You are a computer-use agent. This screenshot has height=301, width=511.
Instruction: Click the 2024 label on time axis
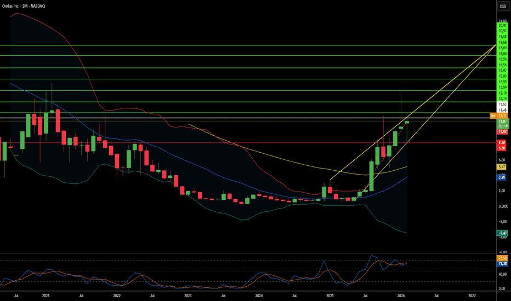[x=259, y=296]
